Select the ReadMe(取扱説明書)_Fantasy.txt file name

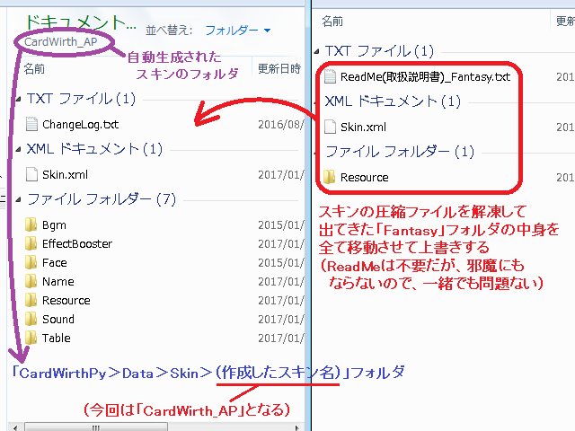coord(425,77)
